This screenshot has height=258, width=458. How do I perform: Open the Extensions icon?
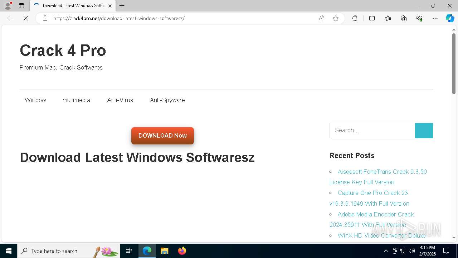[355, 18]
